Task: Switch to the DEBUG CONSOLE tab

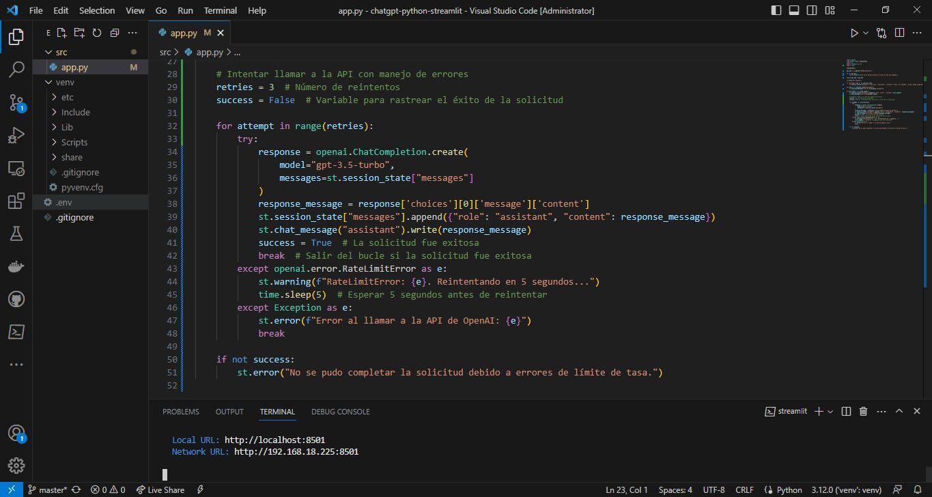Action: (340, 411)
